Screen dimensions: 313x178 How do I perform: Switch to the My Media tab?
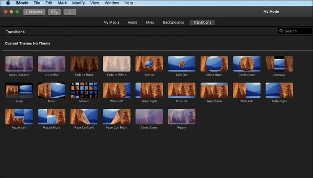111,22
